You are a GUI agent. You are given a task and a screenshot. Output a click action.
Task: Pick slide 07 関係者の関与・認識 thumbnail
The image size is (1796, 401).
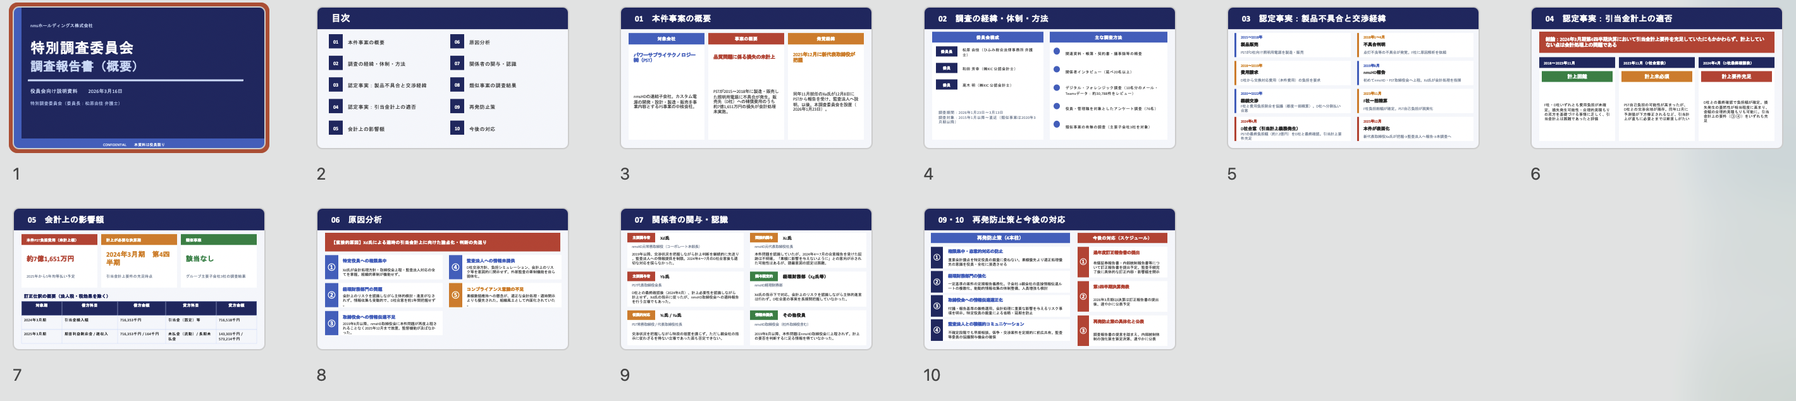click(746, 278)
